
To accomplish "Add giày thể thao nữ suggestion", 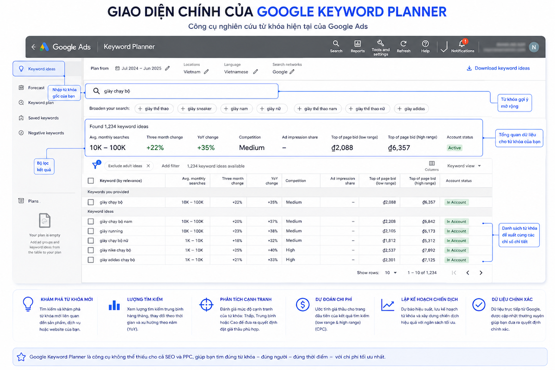I will click(368, 109).
